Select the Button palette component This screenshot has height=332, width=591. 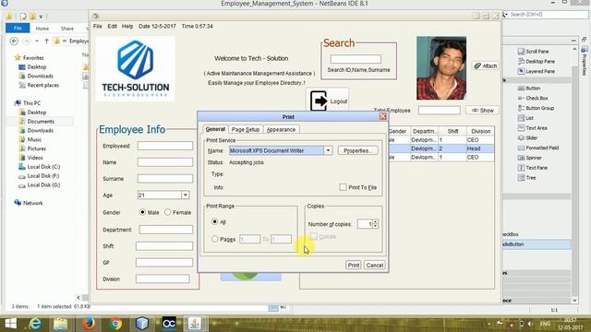pos(529,89)
